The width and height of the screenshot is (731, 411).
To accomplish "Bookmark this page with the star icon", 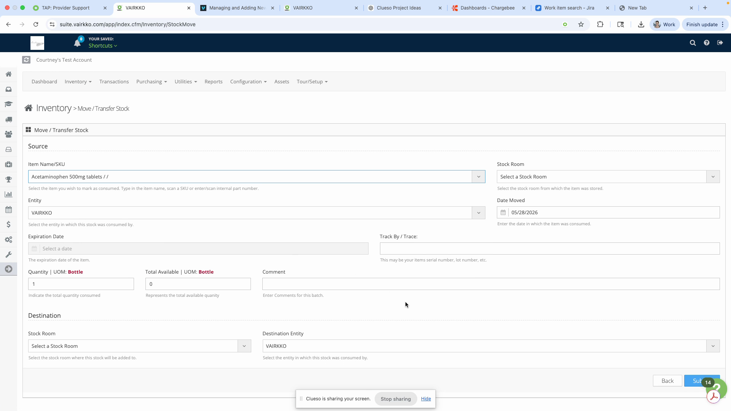I will (x=581, y=24).
